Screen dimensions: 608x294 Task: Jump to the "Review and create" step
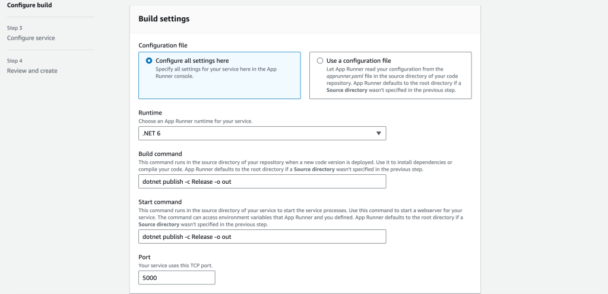point(32,71)
